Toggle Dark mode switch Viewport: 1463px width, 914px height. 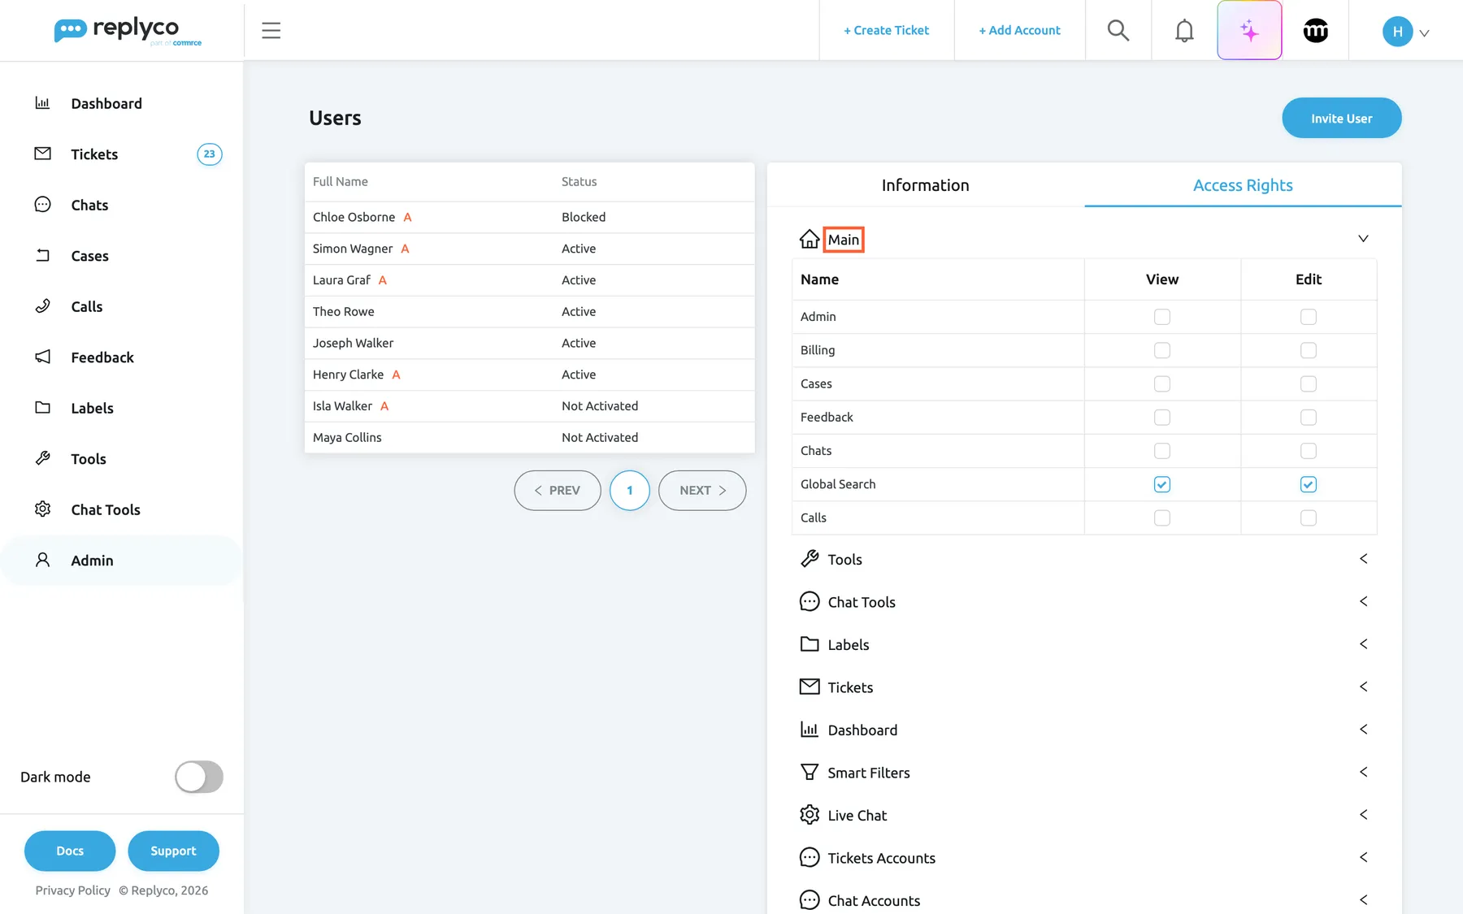199,777
